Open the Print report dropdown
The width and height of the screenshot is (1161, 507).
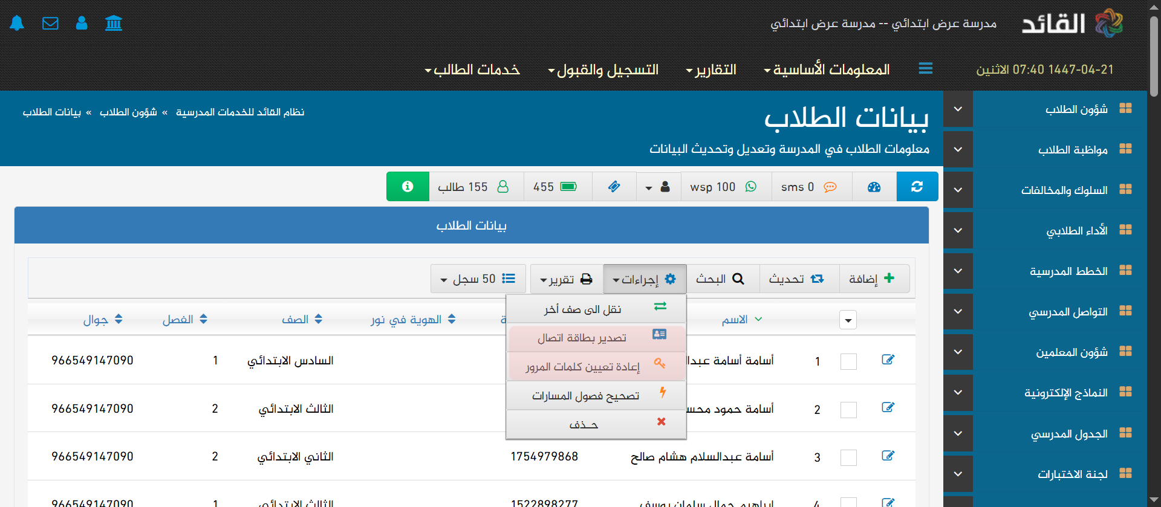tap(566, 279)
